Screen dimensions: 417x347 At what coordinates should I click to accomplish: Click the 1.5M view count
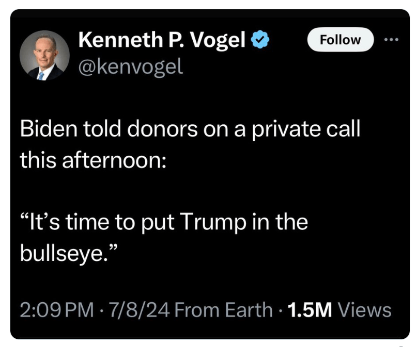(x=310, y=310)
